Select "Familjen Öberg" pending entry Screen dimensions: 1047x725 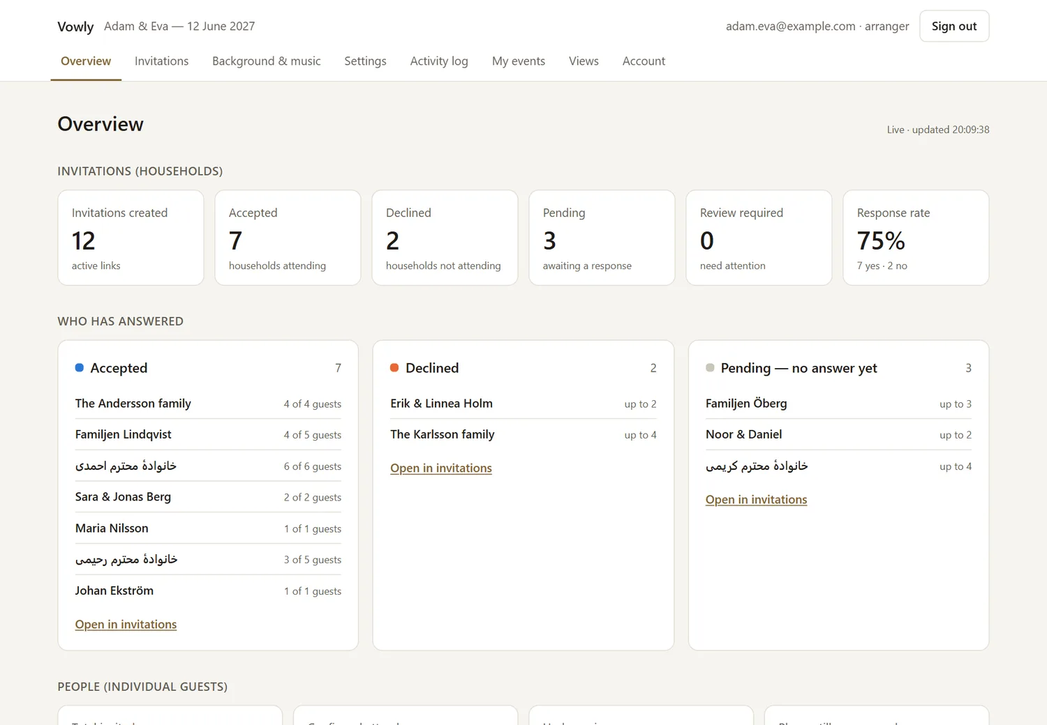click(838, 404)
